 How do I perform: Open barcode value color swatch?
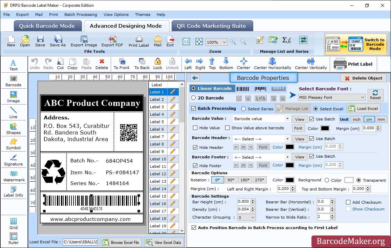click(x=325, y=128)
